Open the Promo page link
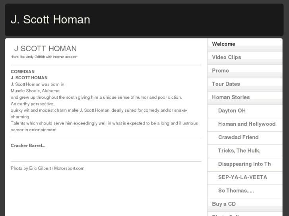This screenshot has height=216, width=289. pos(220,71)
